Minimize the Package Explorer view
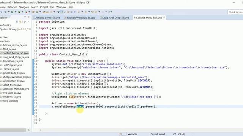The height and width of the screenshot is (136, 243). coord(25,17)
